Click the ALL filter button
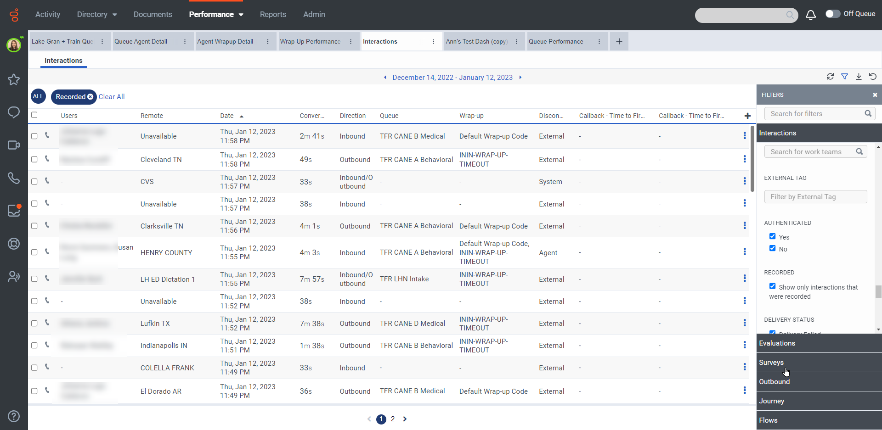The width and height of the screenshot is (882, 430). [38, 96]
